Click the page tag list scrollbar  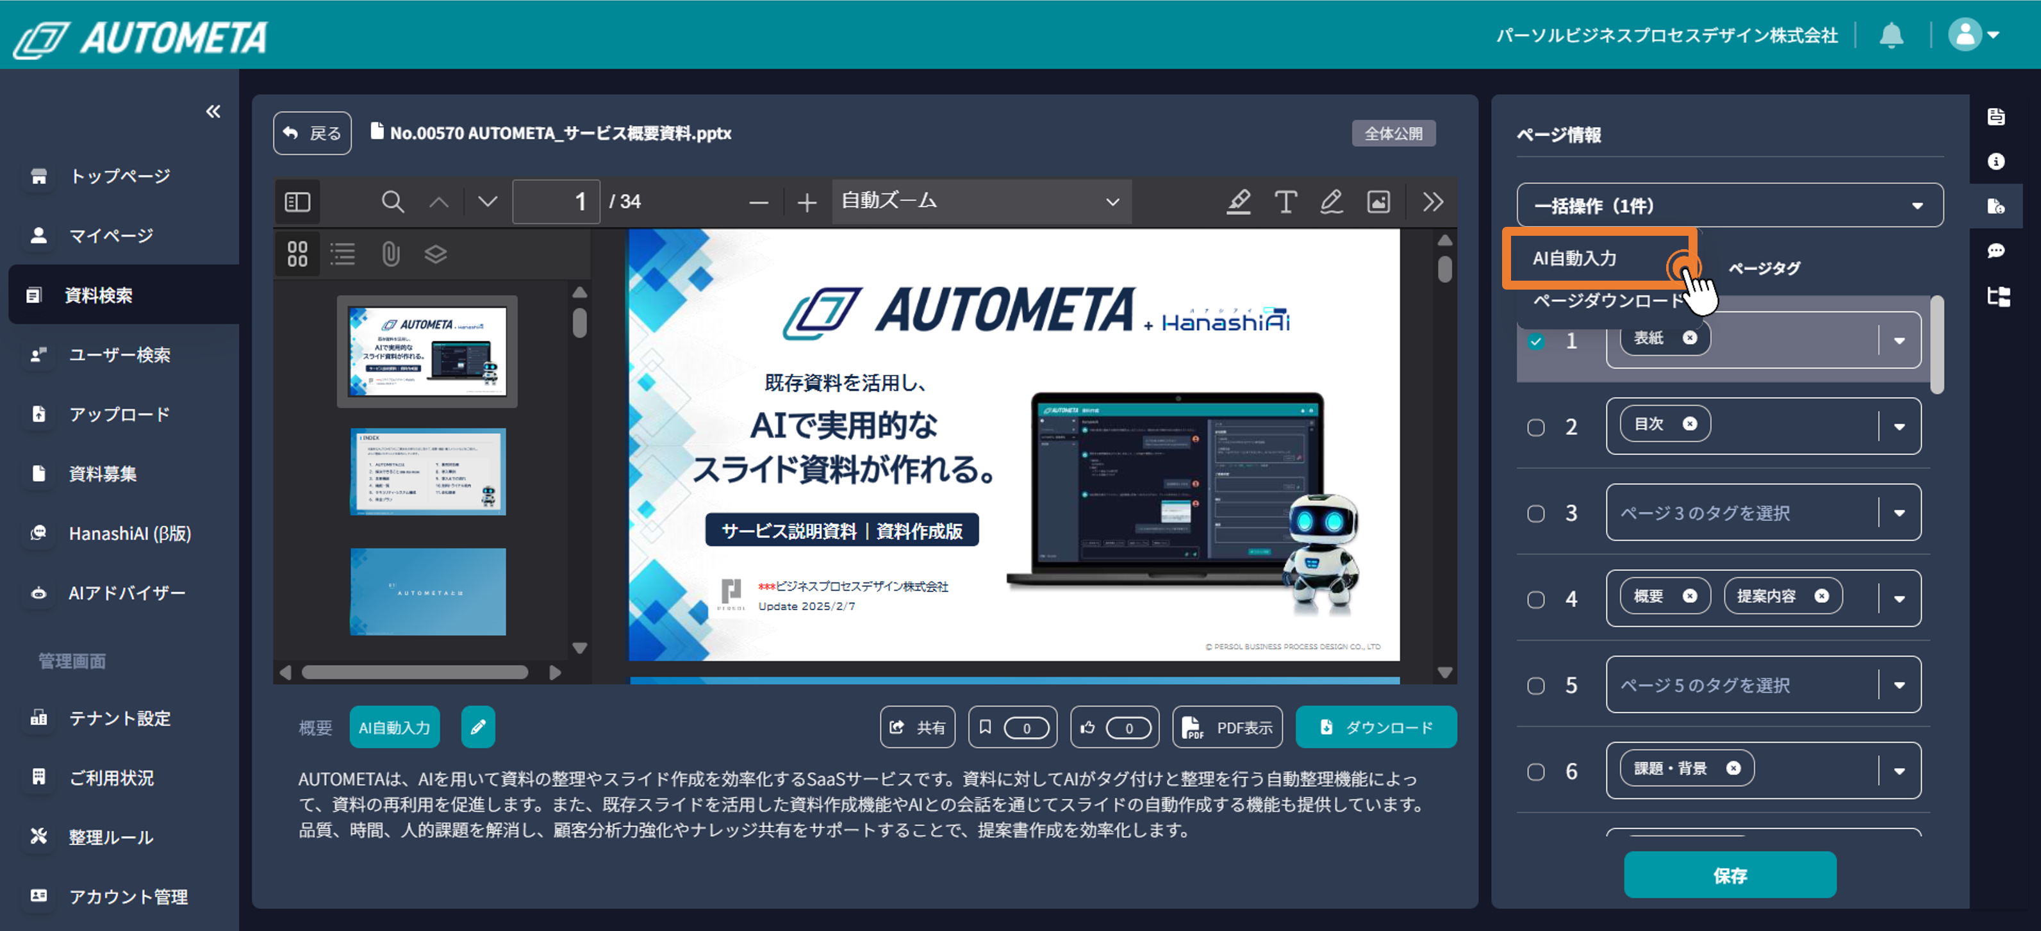(x=1937, y=345)
